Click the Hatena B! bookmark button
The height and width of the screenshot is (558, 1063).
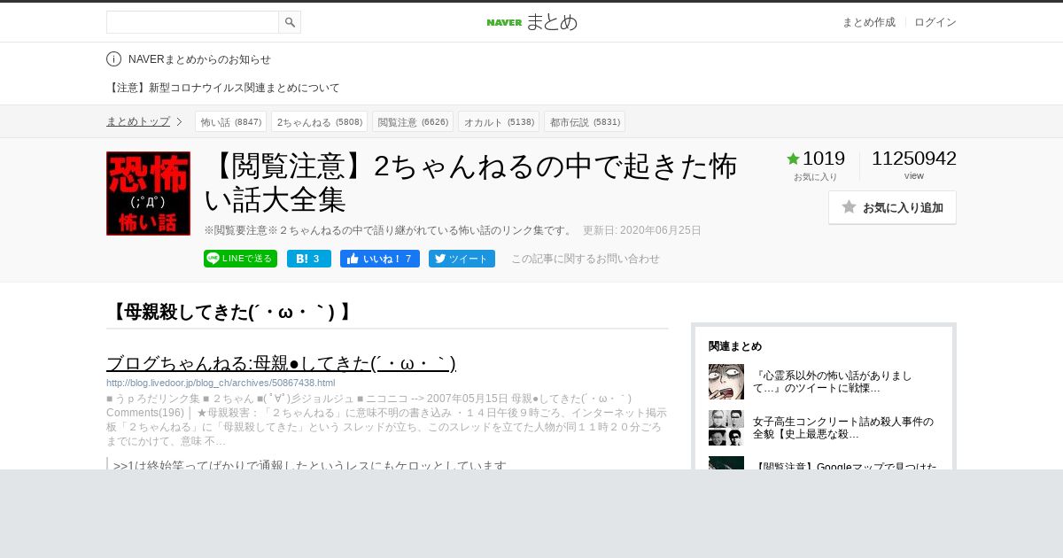[x=309, y=259]
